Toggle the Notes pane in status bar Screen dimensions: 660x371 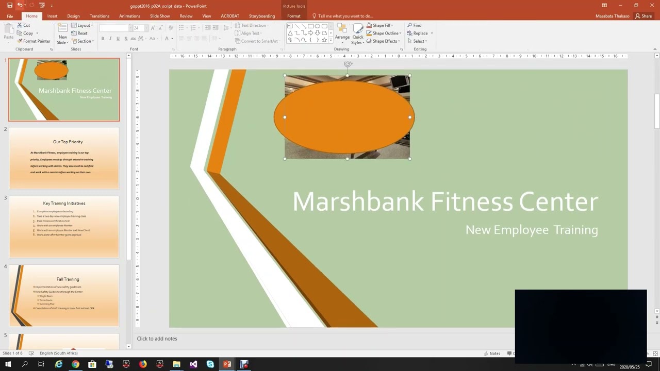tap(492, 353)
